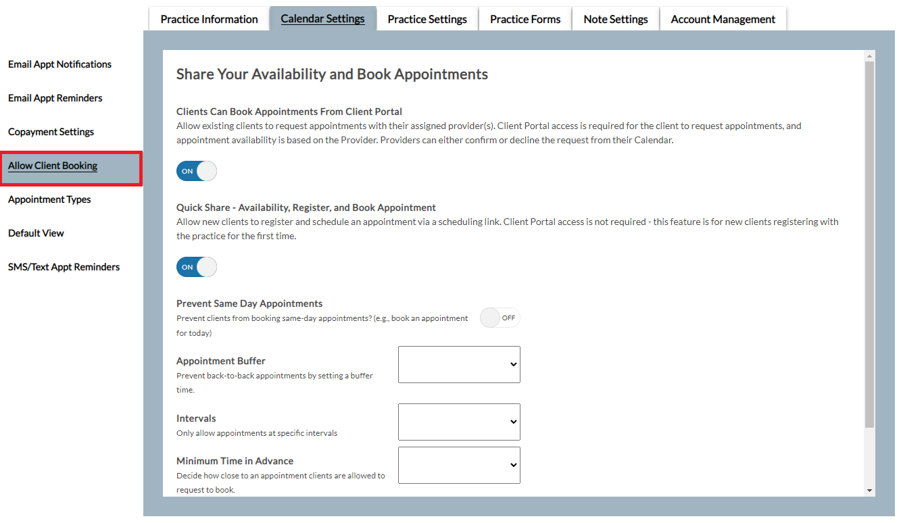Open the Practice Information tab
This screenshot has width=899, height=523.
[x=209, y=19]
